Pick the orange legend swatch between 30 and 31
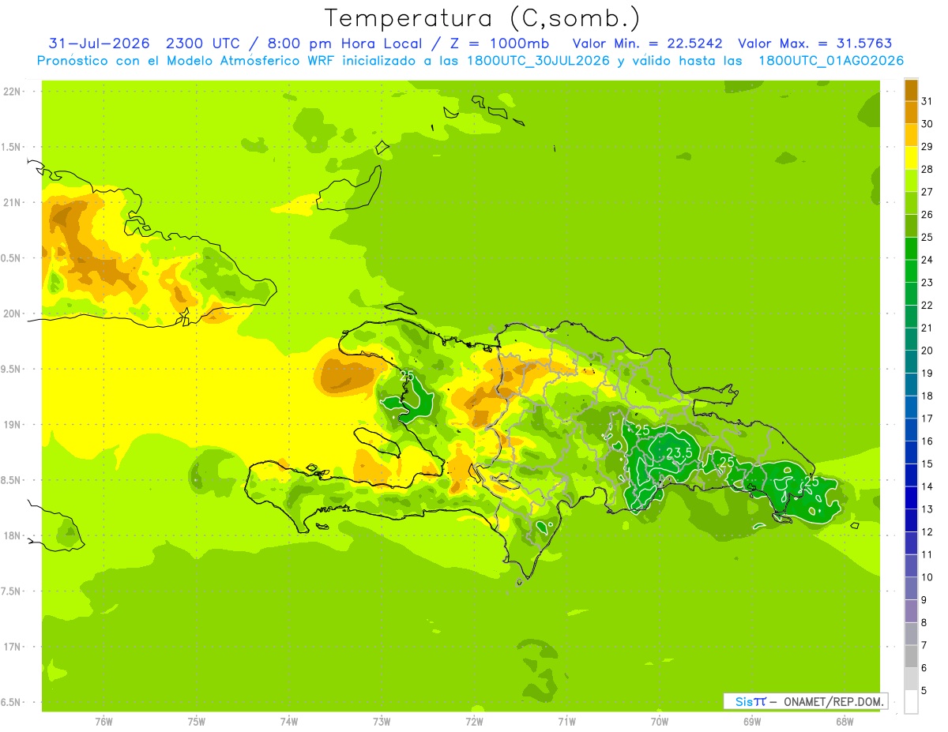The image size is (948, 732). [911, 112]
